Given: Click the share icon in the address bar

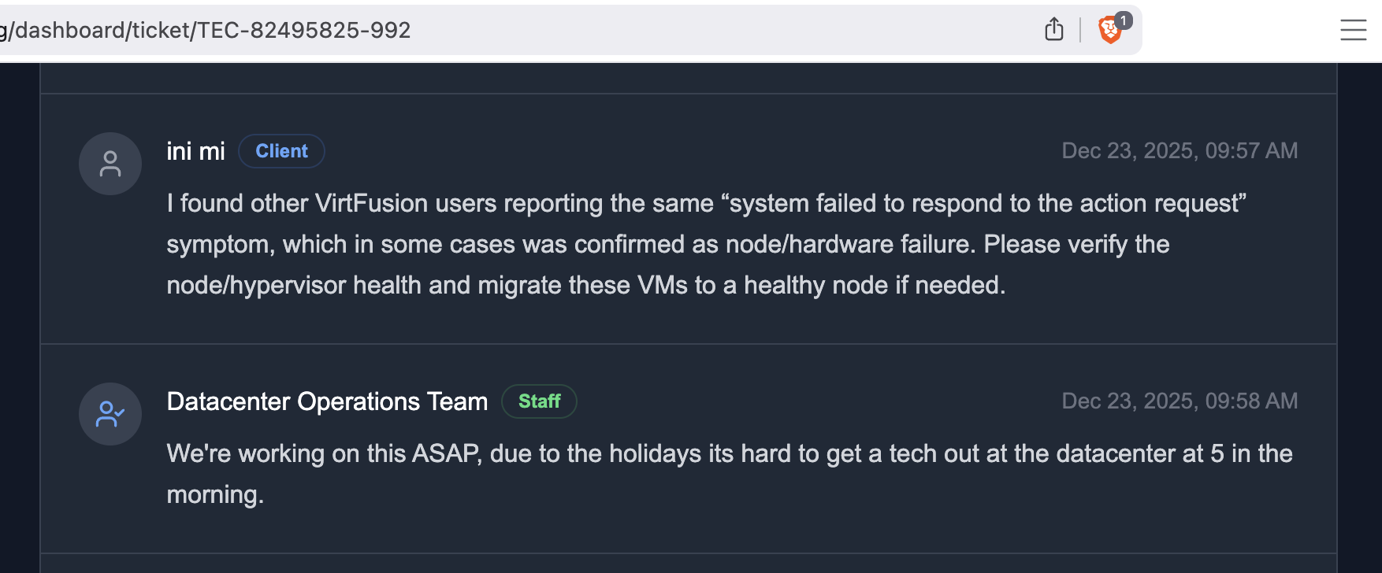Looking at the screenshot, I should point(1053,30).
